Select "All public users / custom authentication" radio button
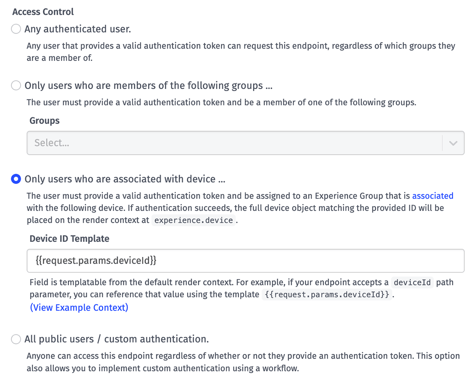This screenshot has width=475, height=384. (x=16, y=339)
